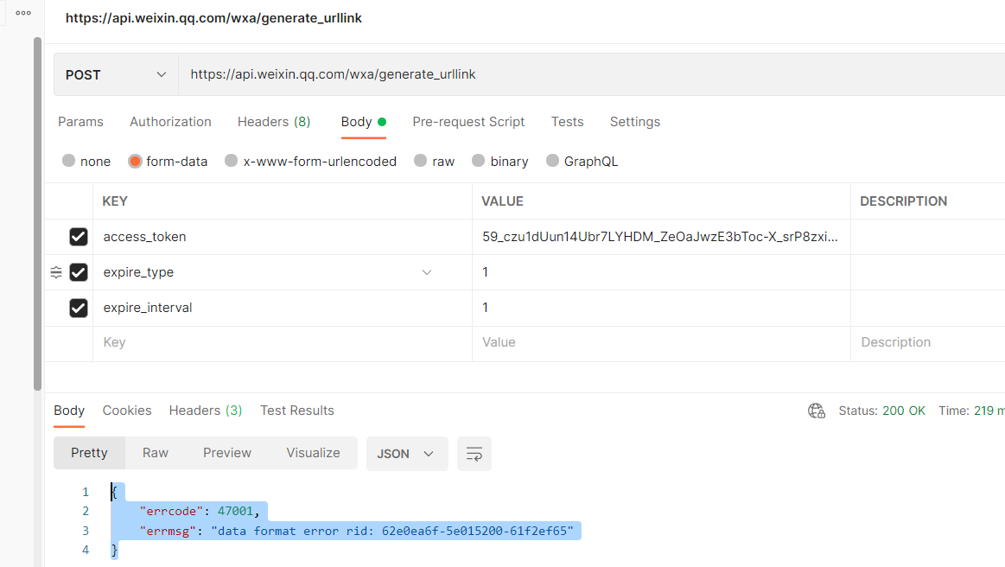Select the GraphQL body radio option
This screenshot has height=567, width=1005.
pos(552,161)
